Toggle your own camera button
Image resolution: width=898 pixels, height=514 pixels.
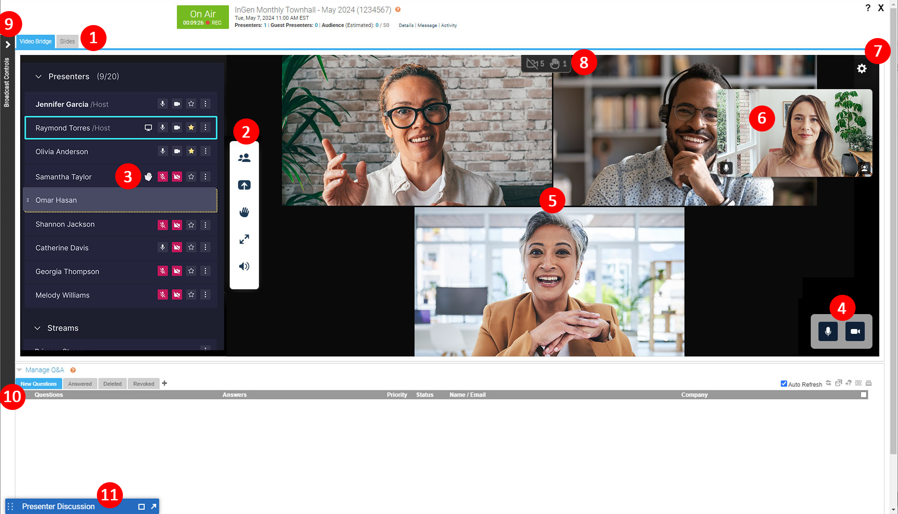click(x=855, y=331)
